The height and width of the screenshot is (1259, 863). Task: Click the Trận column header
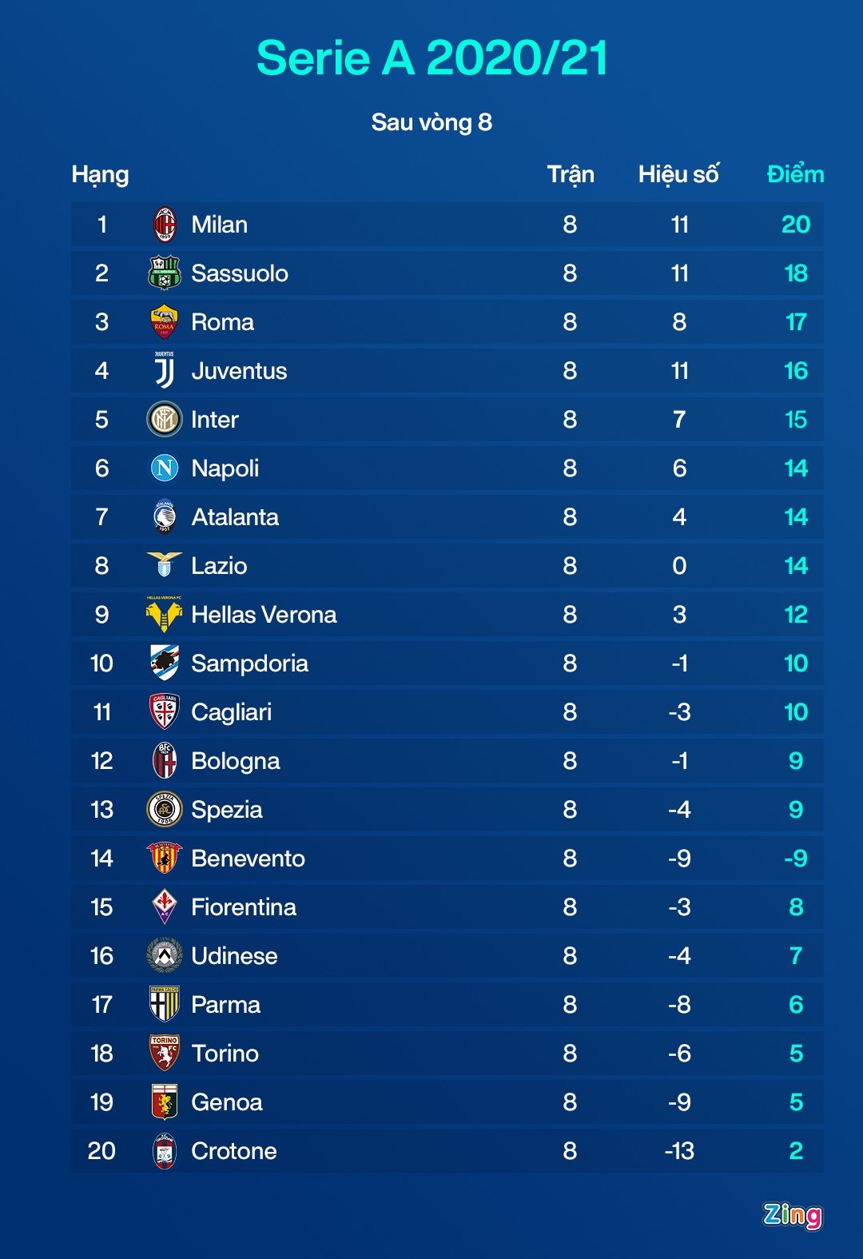[x=571, y=174]
